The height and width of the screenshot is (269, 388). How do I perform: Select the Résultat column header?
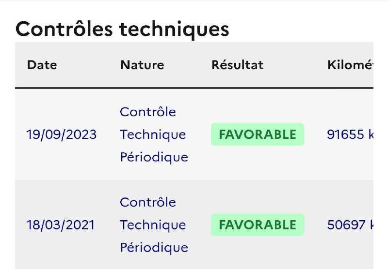237,65
